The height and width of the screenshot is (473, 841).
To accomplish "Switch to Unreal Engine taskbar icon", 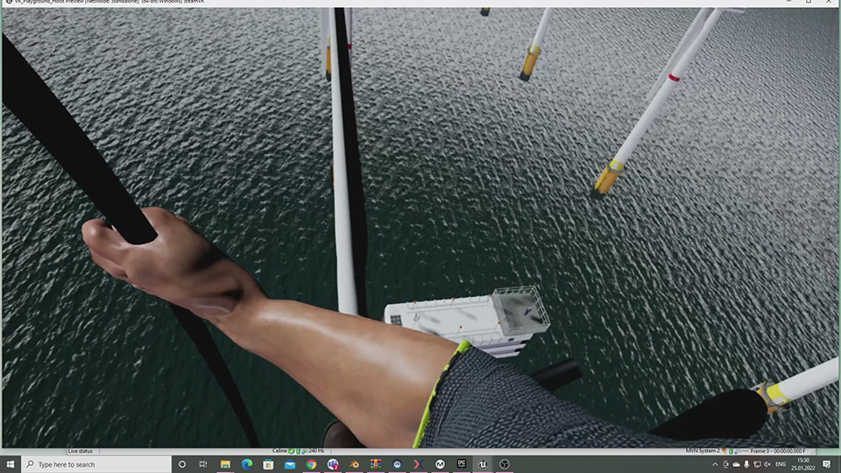I will [483, 464].
